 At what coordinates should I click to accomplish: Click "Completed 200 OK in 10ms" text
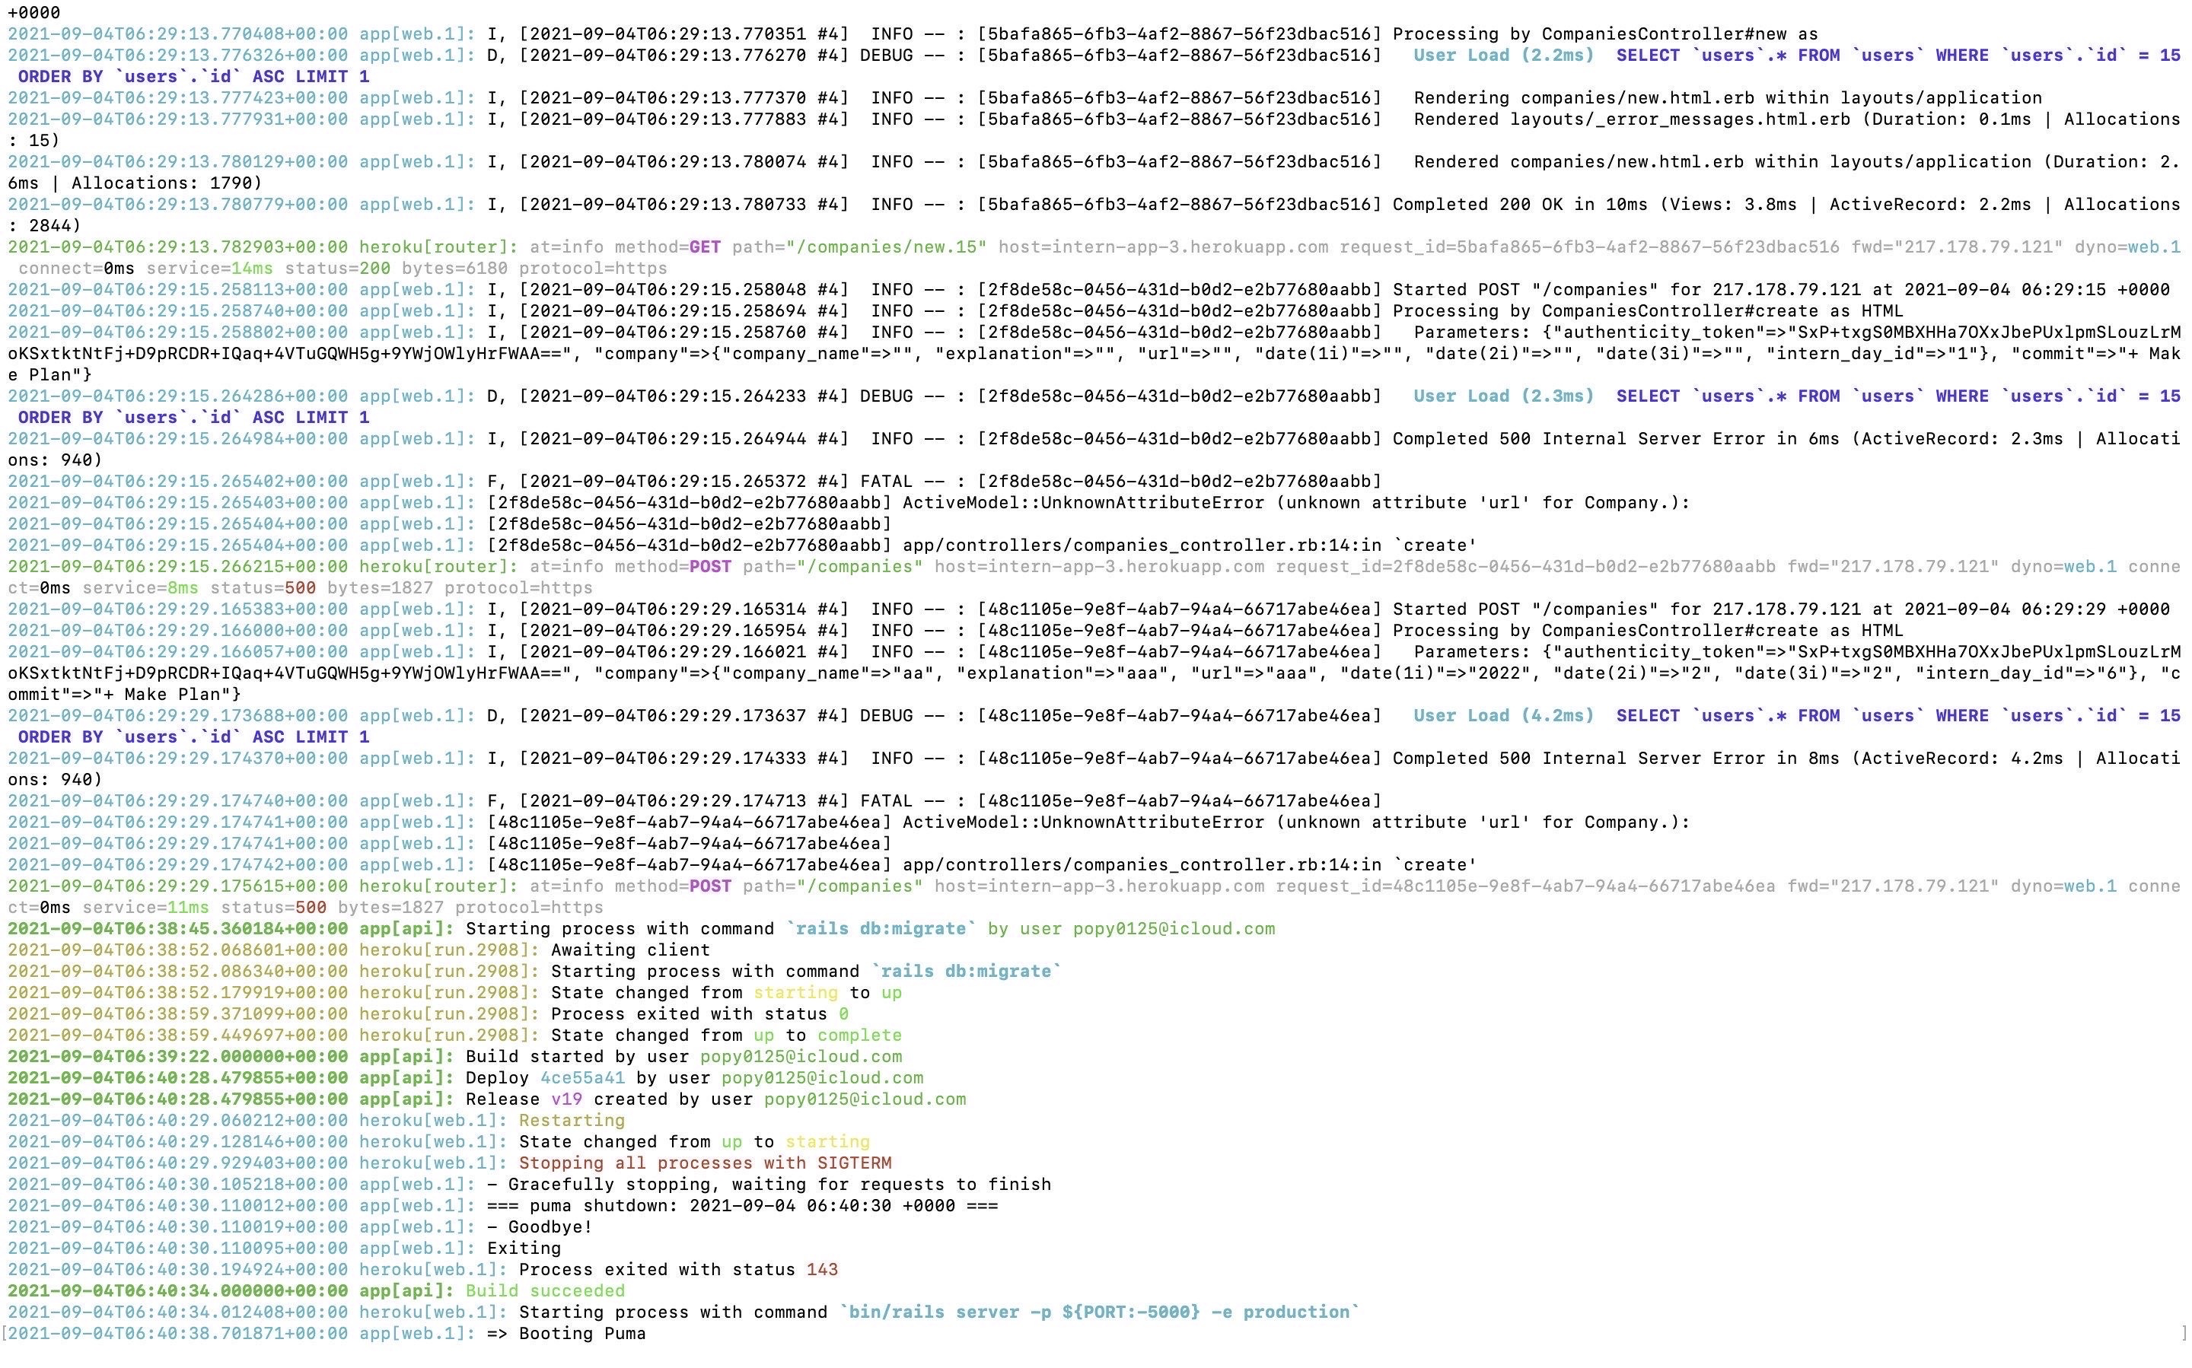(1519, 205)
